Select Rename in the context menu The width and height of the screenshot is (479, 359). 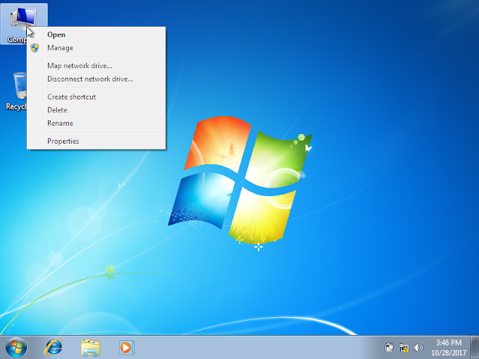pyautogui.click(x=97, y=123)
